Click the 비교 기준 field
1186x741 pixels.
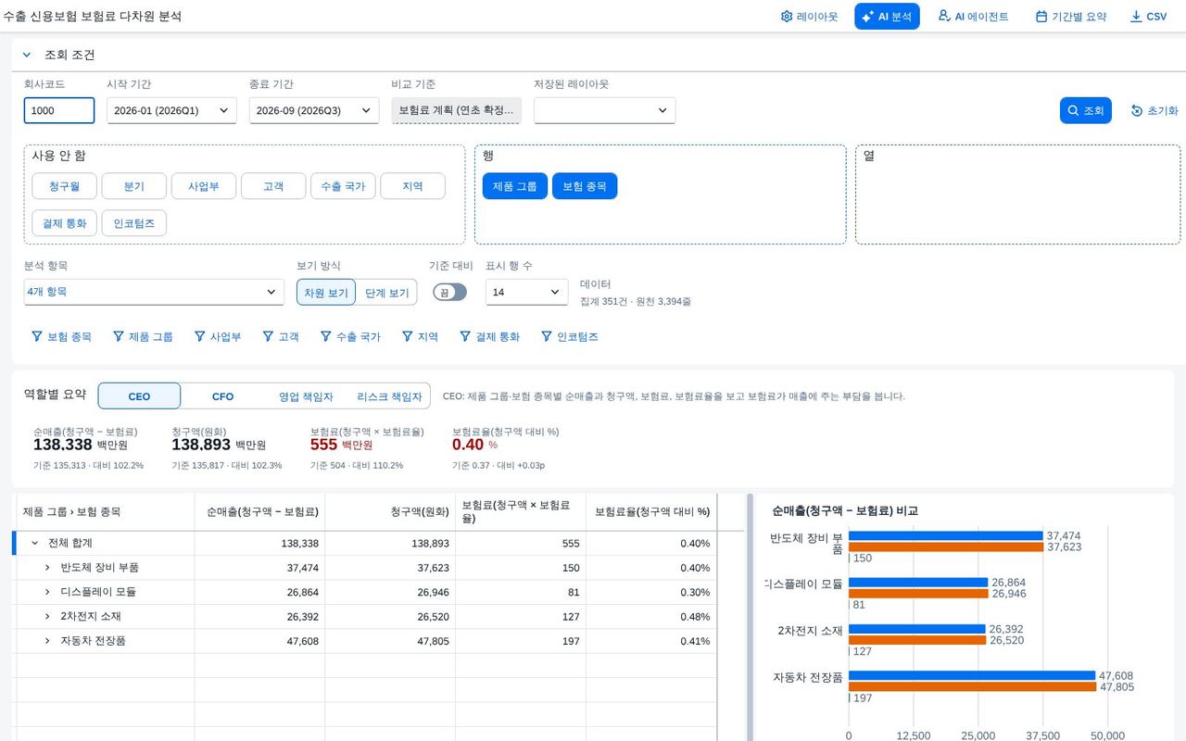pyautogui.click(x=456, y=110)
